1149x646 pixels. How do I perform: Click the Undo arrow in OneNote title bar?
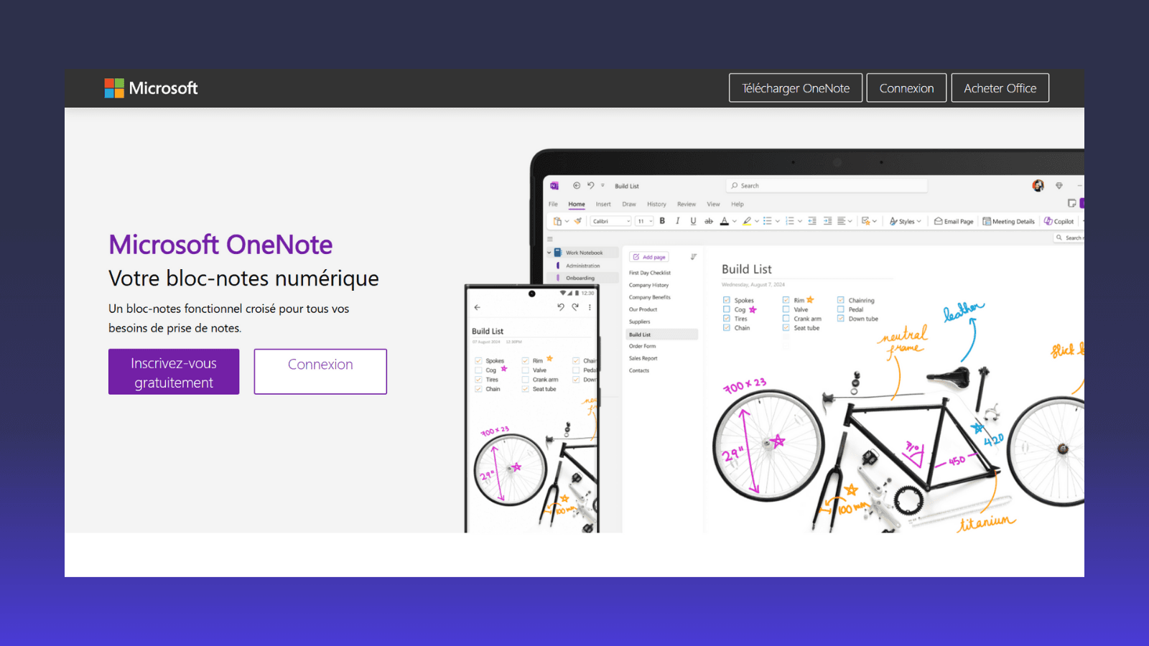coord(590,185)
